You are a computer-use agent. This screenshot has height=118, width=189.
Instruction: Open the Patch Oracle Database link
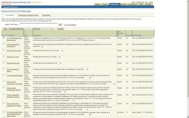(15, 76)
